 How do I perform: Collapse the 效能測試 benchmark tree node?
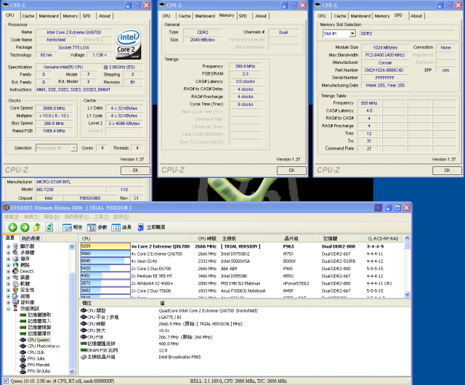pos(8,309)
